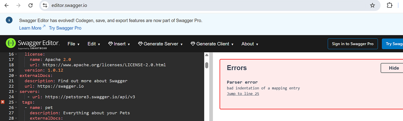This screenshot has width=403, height=121.
Task: Open the About menu
Action: (x=250, y=44)
